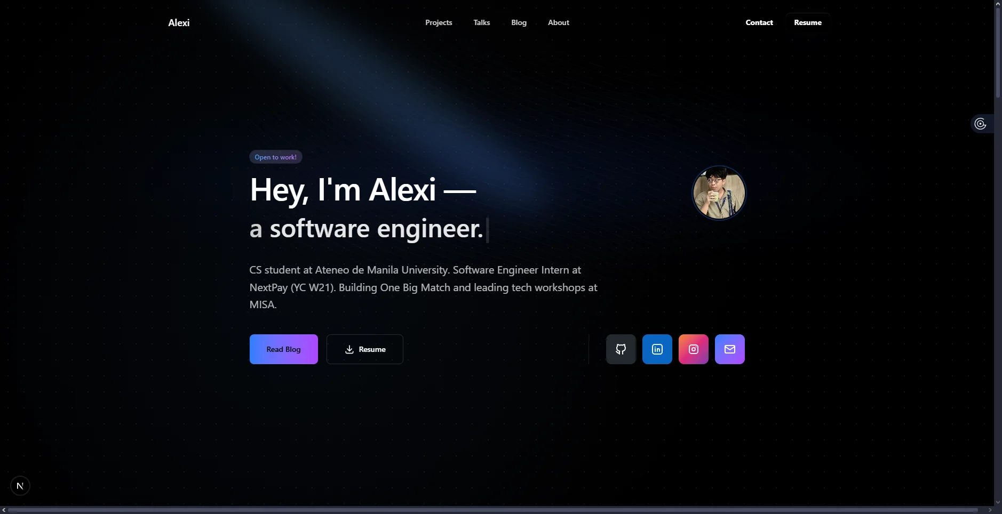The height and width of the screenshot is (514, 1002).
Task: Click the download icon inside the Resume button
Action: click(349, 349)
